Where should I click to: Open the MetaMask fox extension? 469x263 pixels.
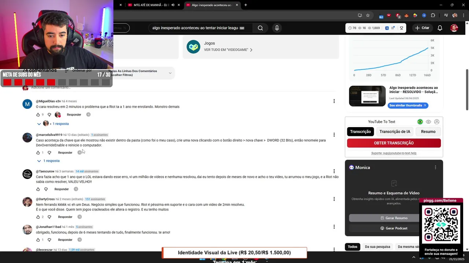(x=406, y=15)
